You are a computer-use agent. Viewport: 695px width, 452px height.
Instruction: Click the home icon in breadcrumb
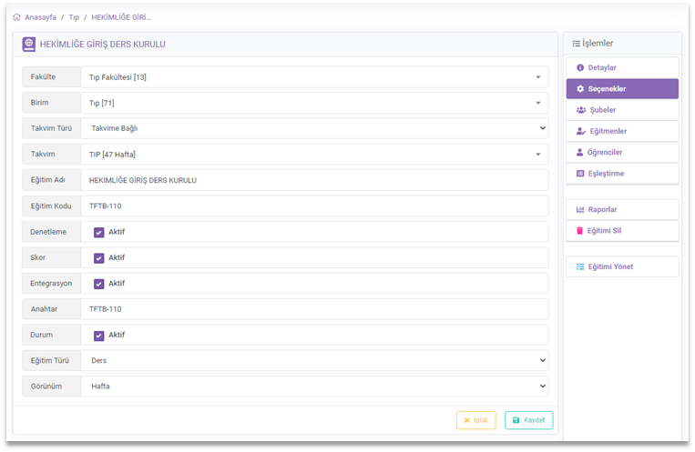(x=16, y=16)
